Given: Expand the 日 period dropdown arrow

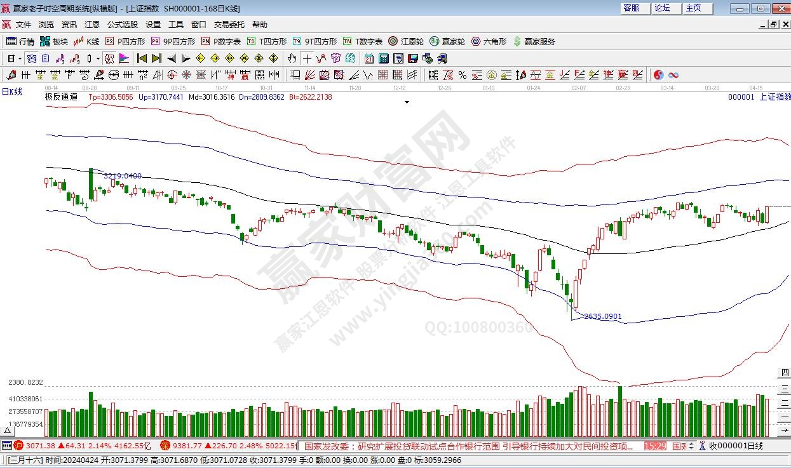Looking at the screenshot, I should coord(20,58).
